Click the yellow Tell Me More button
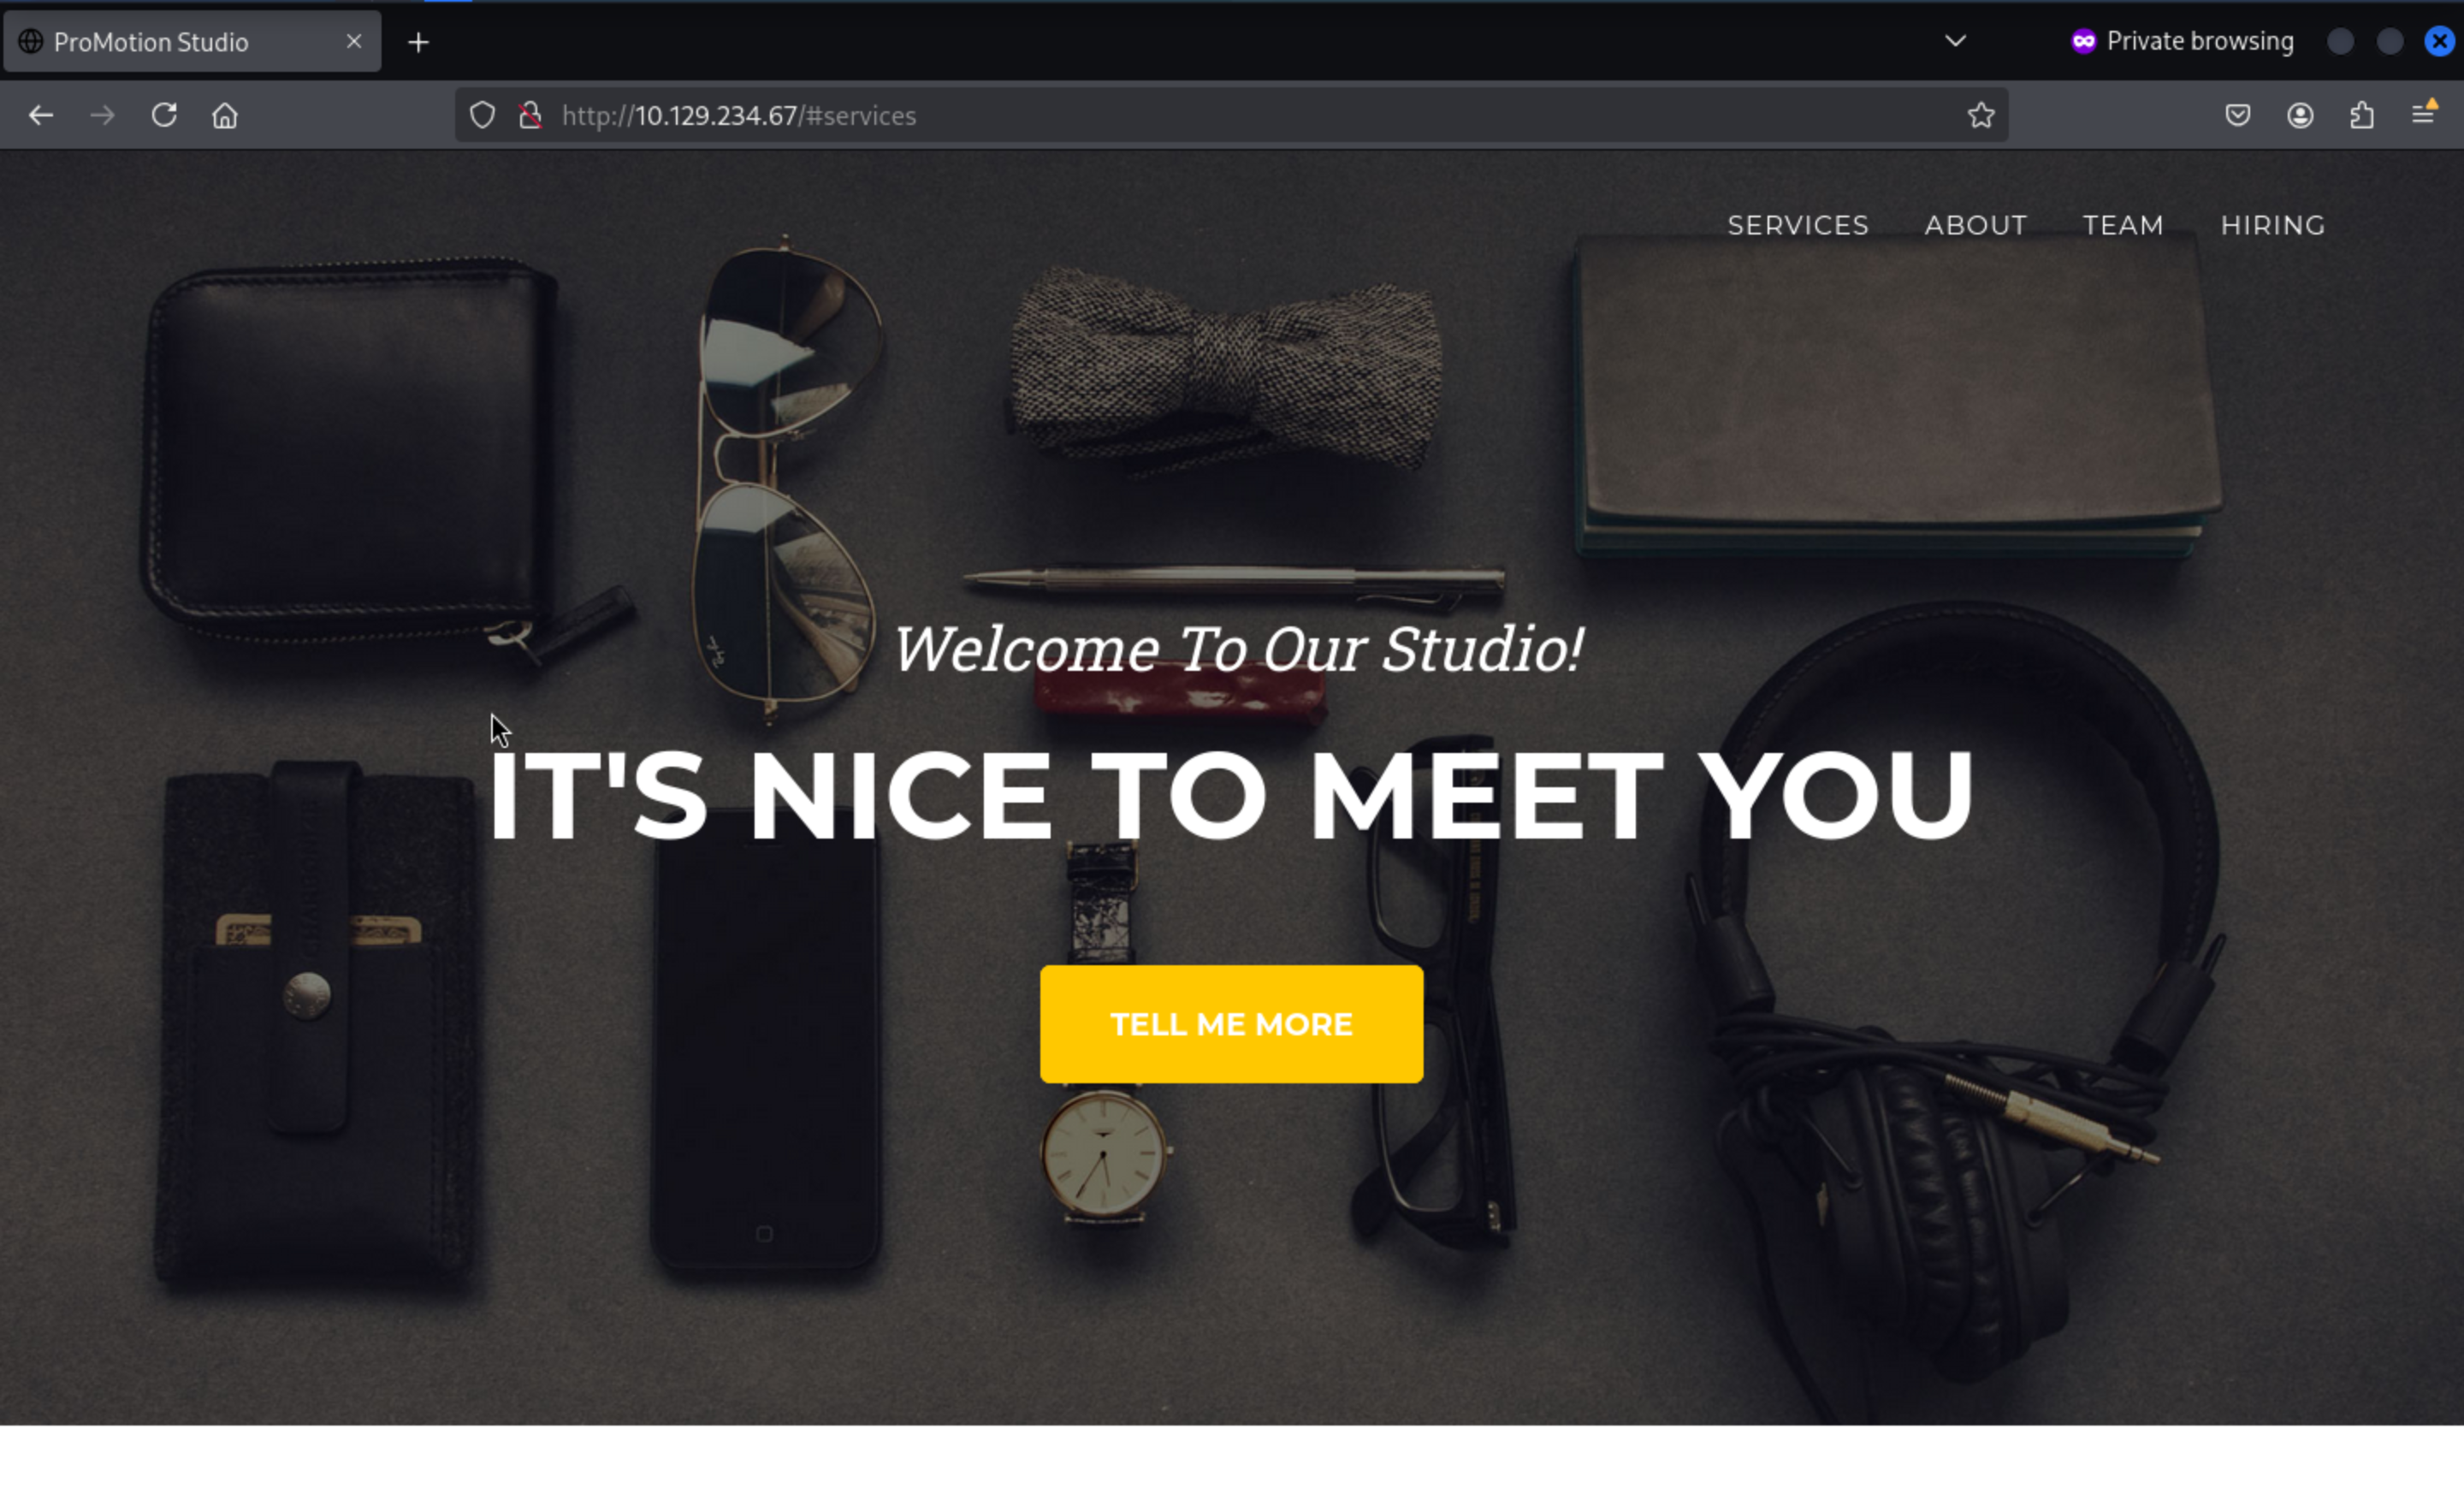This screenshot has width=2464, height=1494. (1231, 1024)
